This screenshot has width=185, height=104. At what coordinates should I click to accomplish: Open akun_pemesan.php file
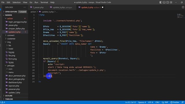pos(17,76)
